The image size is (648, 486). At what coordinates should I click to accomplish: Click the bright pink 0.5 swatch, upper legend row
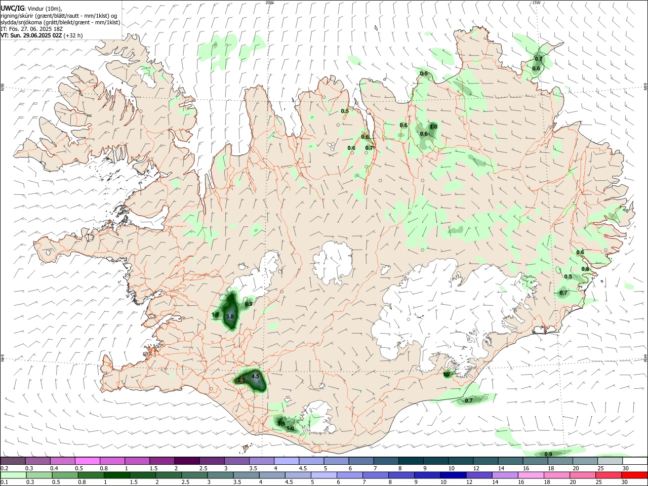pyautogui.click(x=87, y=461)
